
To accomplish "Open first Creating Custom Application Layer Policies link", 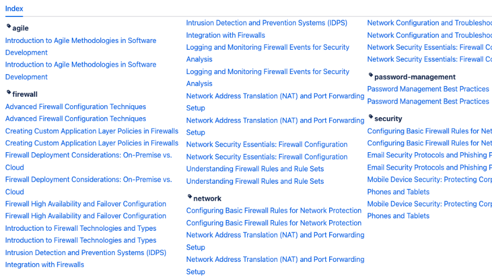I will 92,131.
